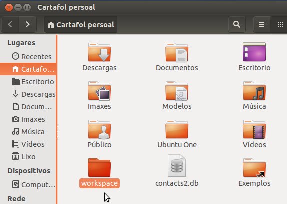Click the Ubuntu One label text
This screenshot has width=287, height=204.
click(x=177, y=145)
